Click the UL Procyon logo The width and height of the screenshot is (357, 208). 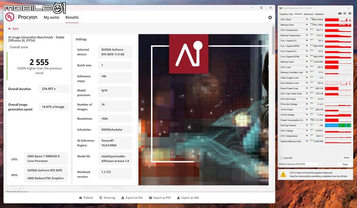(x=10, y=17)
